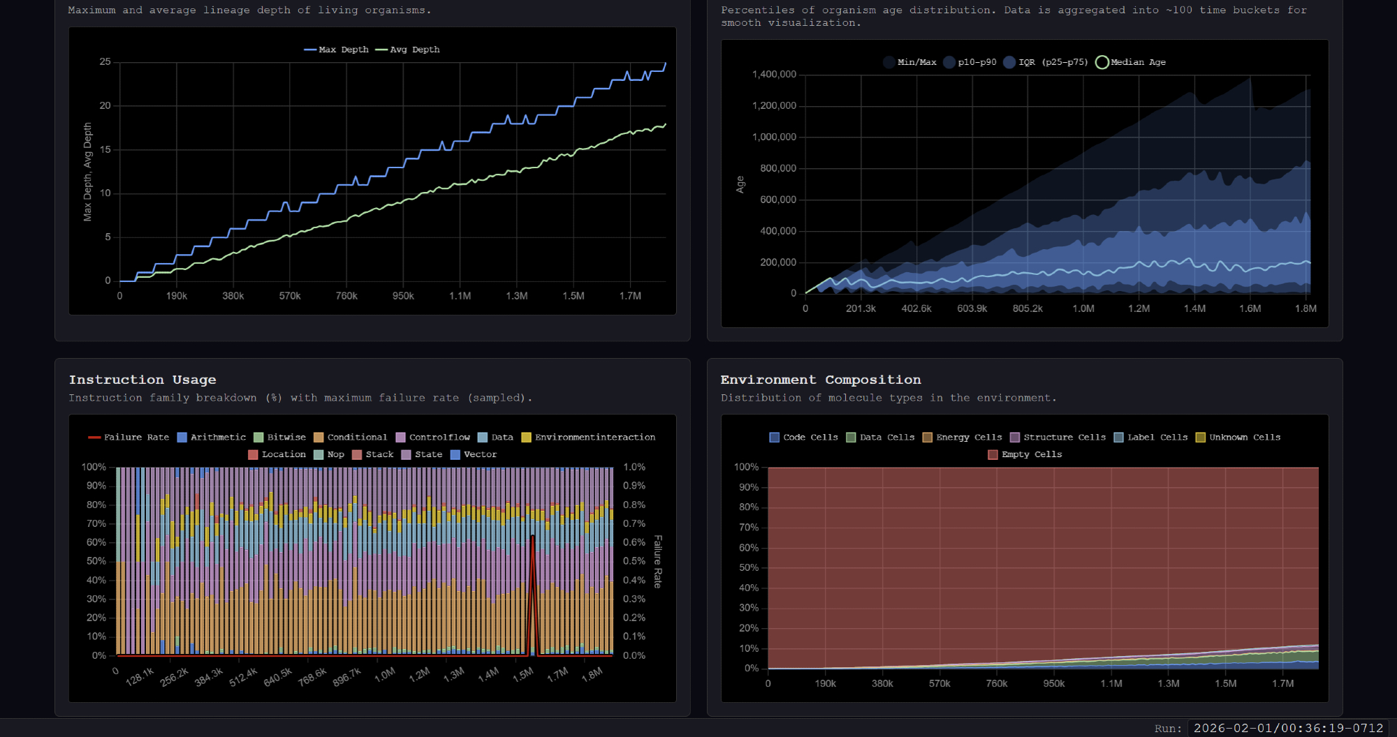Hide the Bitwise instruction series
Viewport: 1397px width, 737px height.
pyautogui.click(x=279, y=438)
